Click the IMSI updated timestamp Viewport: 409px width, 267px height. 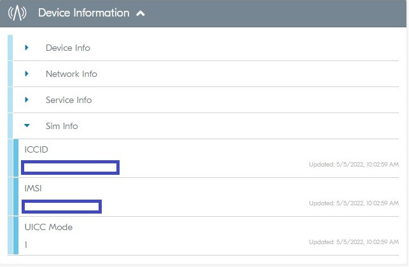(354, 203)
